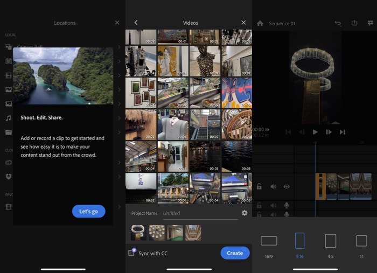
Task: Toggle the first audio track microphone icon
Action: [x=287, y=205]
